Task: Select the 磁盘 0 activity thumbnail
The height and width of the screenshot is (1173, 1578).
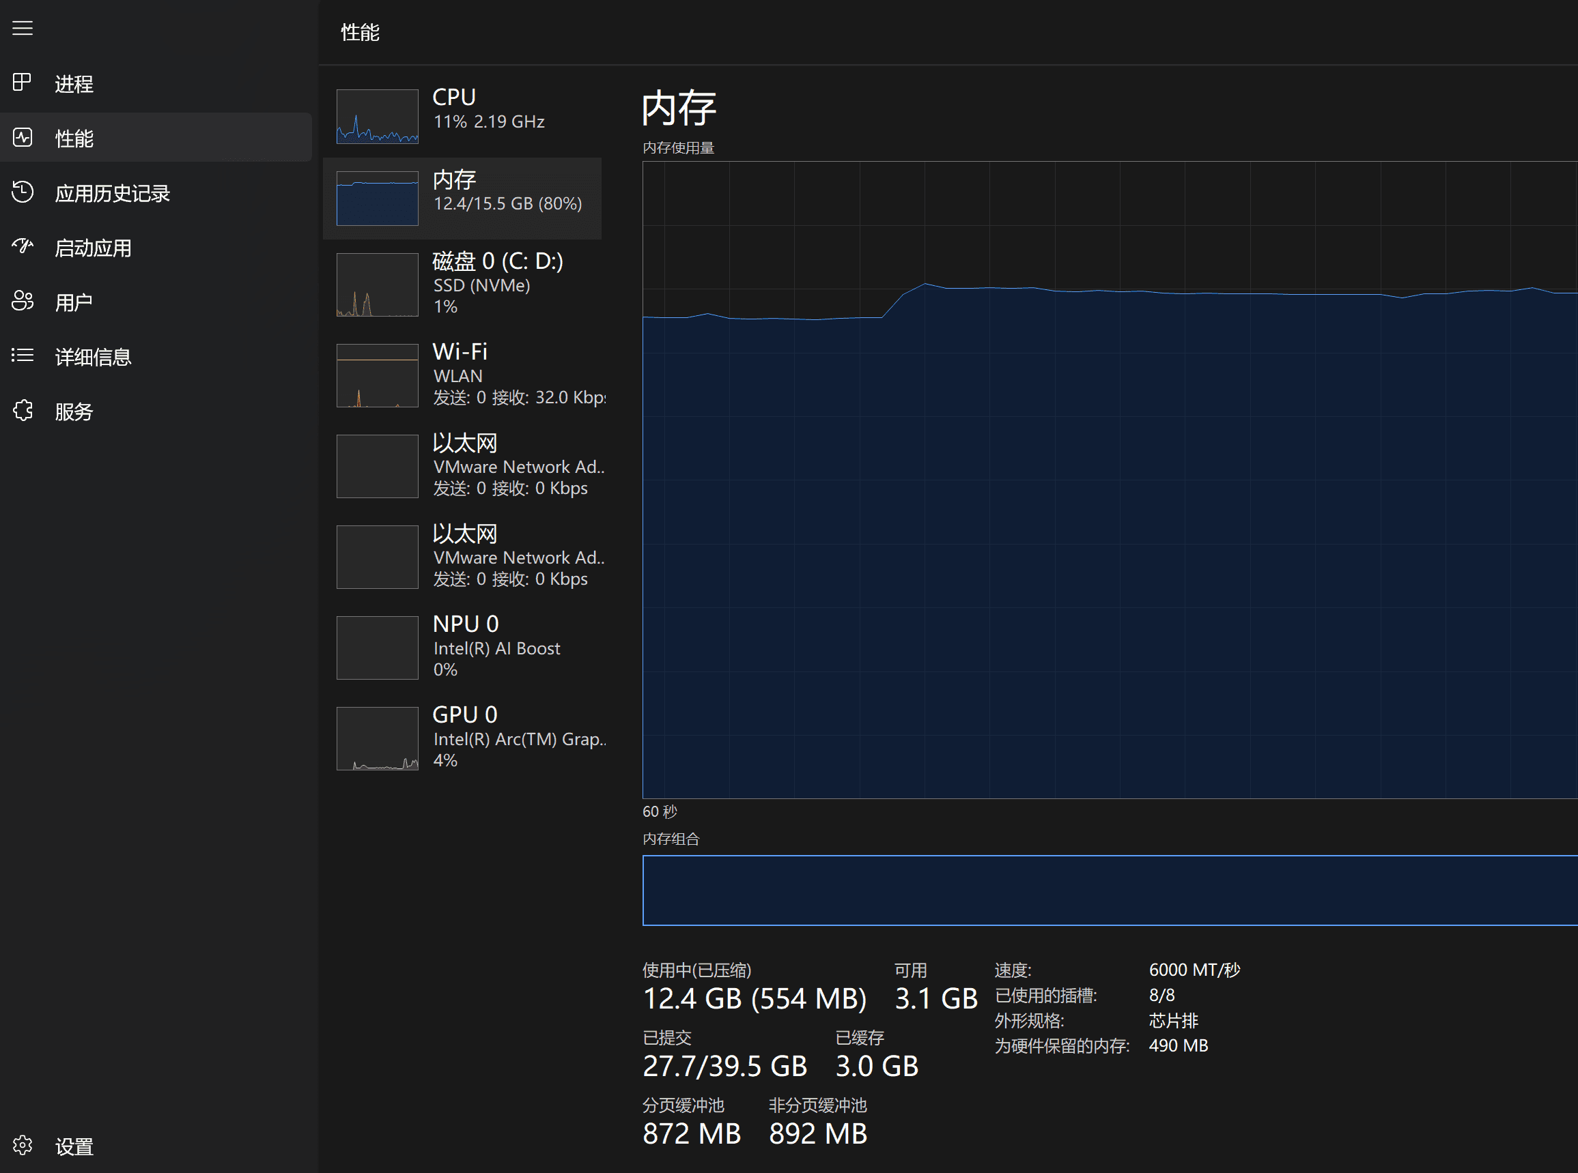Action: click(378, 285)
